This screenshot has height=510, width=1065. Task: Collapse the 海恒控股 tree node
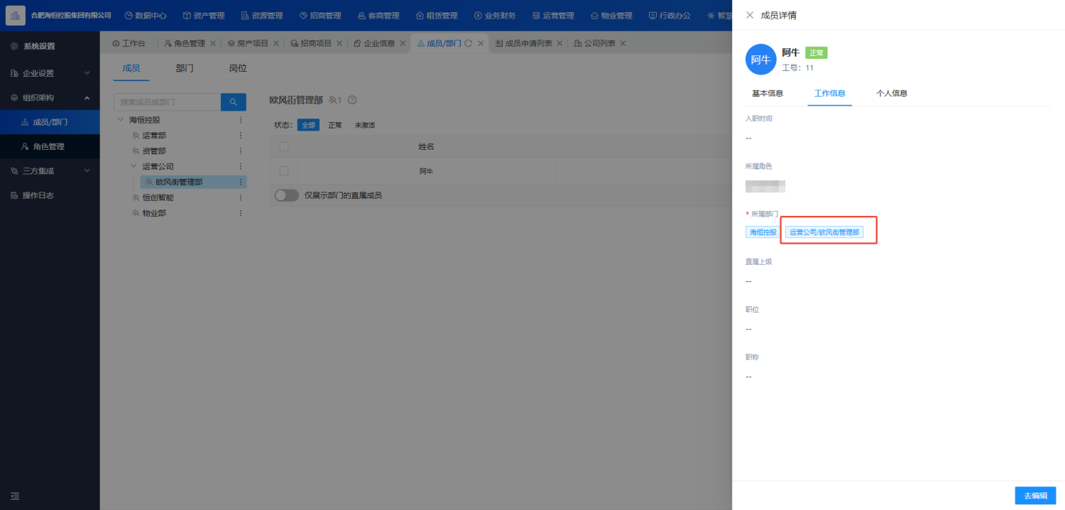(x=121, y=120)
